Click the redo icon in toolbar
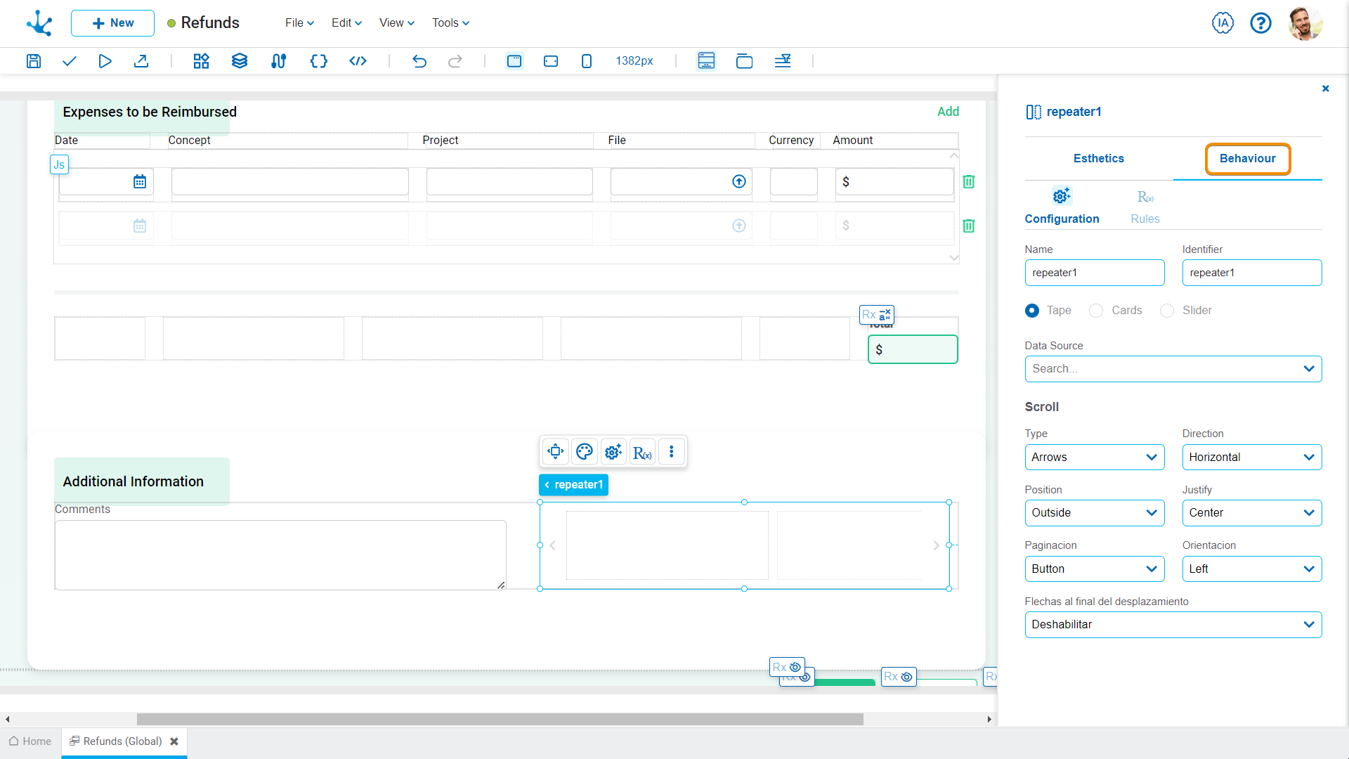The image size is (1349, 759). (456, 60)
